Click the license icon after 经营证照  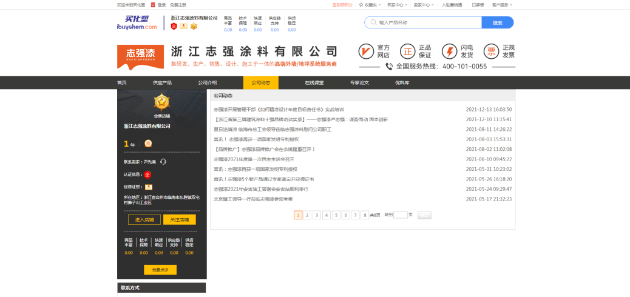149,187
